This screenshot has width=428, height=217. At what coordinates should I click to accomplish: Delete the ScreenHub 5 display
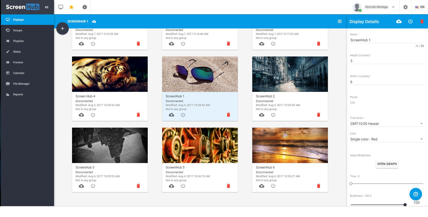click(229, 186)
